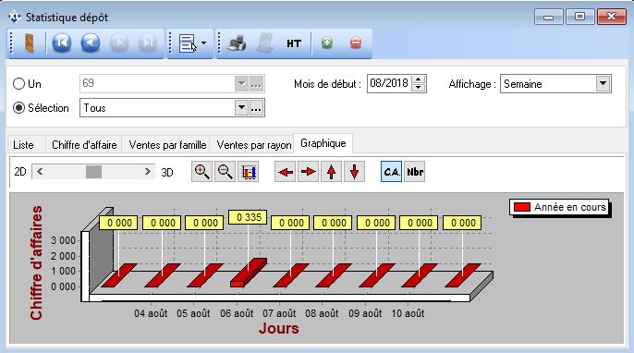Go to previous record arrow
634x353 pixels.
click(x=91, y=43)
